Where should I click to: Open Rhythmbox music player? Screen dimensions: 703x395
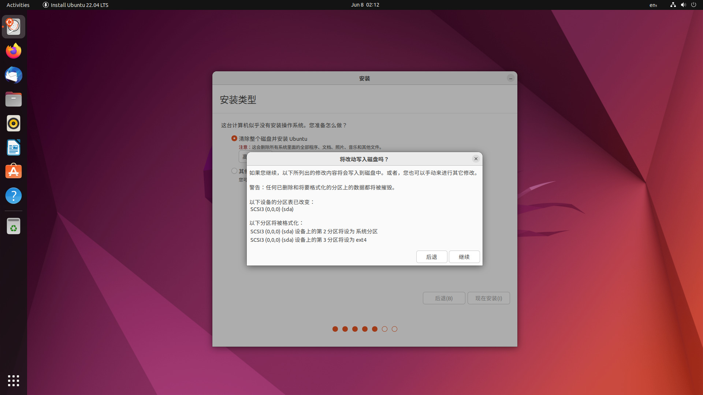coord(13,123)
